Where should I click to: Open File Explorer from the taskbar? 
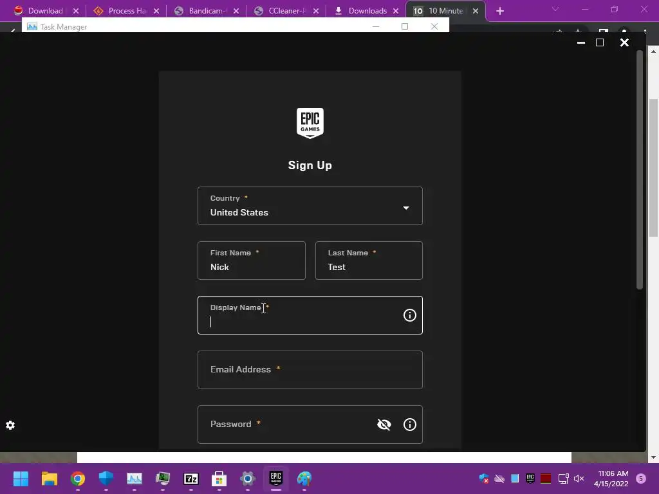click(x=49, y=479)
